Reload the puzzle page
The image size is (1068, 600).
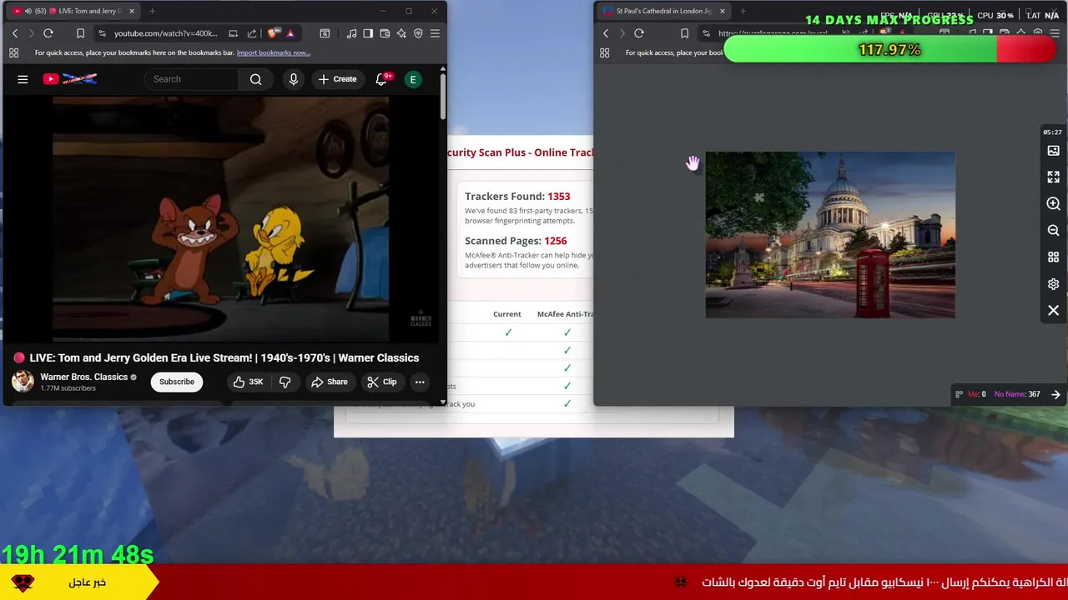(639, 33)
